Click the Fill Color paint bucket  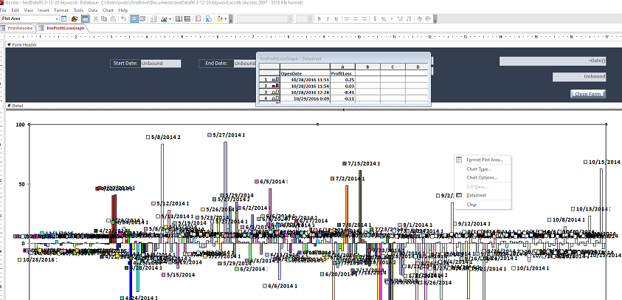click(x=220, y=18)
